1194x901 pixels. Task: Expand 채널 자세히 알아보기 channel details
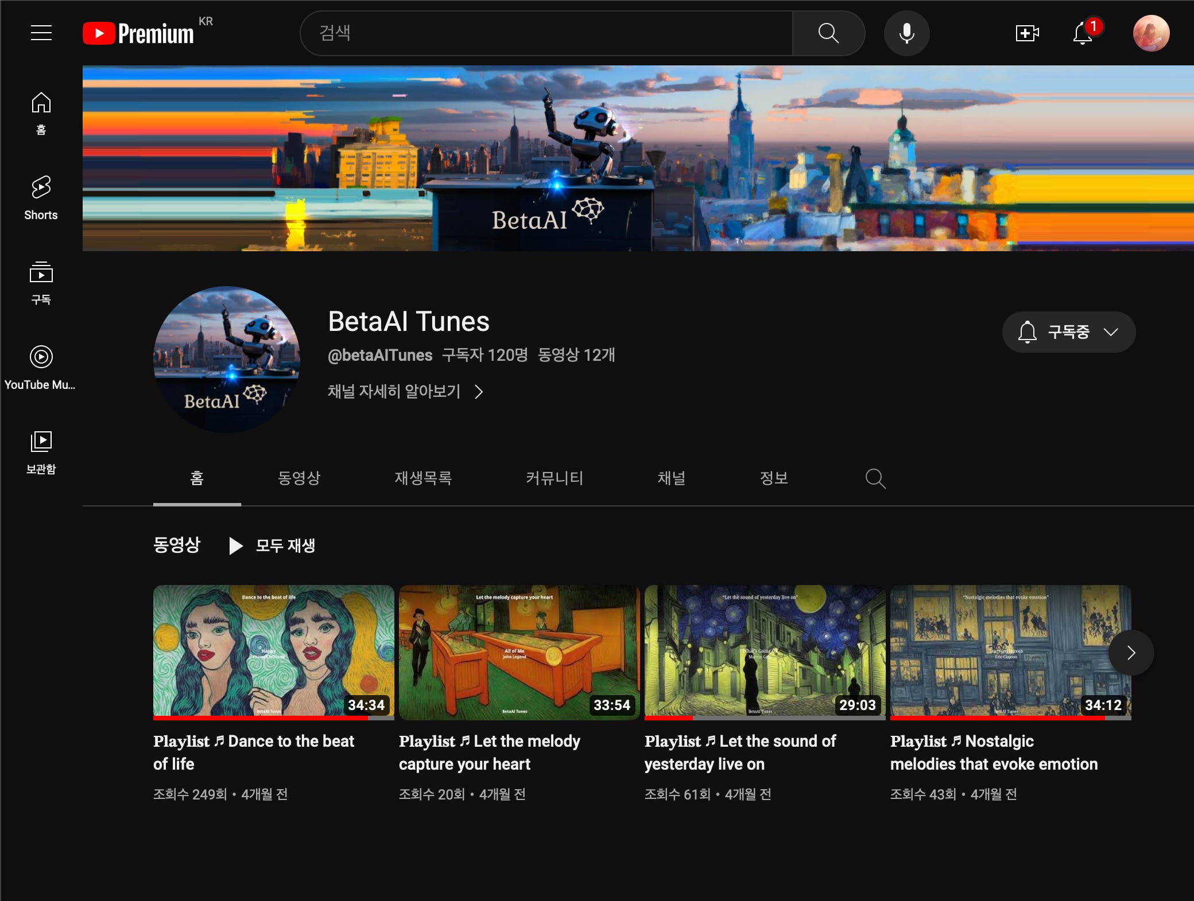[x=405, y=391]
